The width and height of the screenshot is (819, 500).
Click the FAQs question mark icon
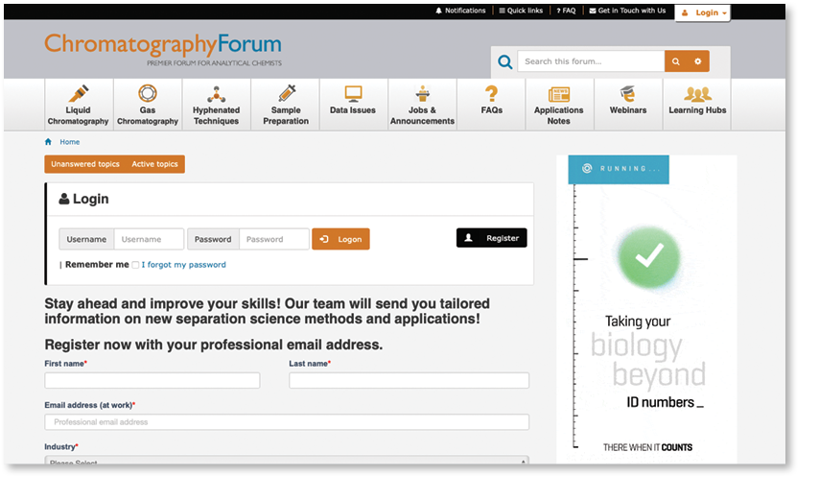click(x=491, y=94)
